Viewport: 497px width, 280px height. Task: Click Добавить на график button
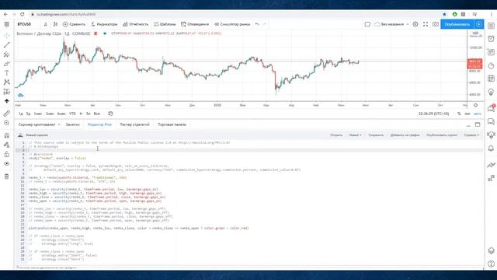(405, 135)
